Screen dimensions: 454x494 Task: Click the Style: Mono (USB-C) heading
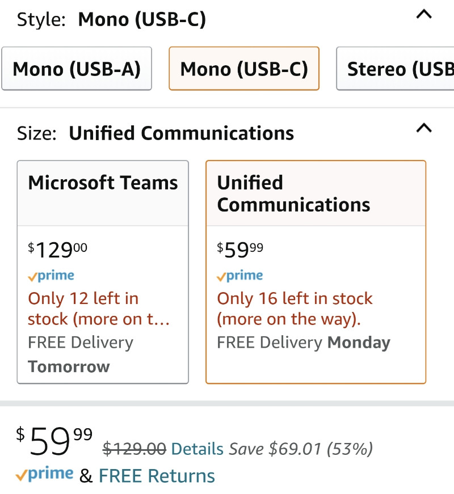coord(111,19)
